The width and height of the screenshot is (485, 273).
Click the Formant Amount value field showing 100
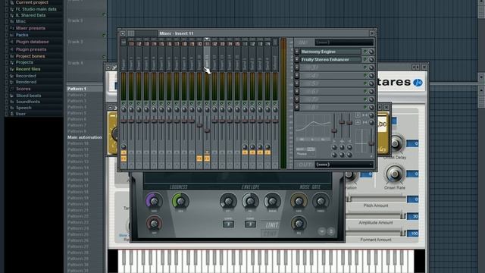tap(412, 234)
